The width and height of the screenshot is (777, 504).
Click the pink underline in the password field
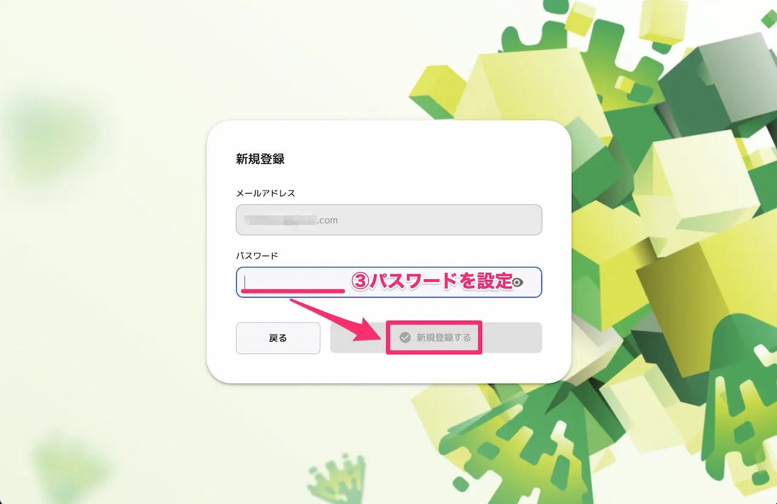293,291
